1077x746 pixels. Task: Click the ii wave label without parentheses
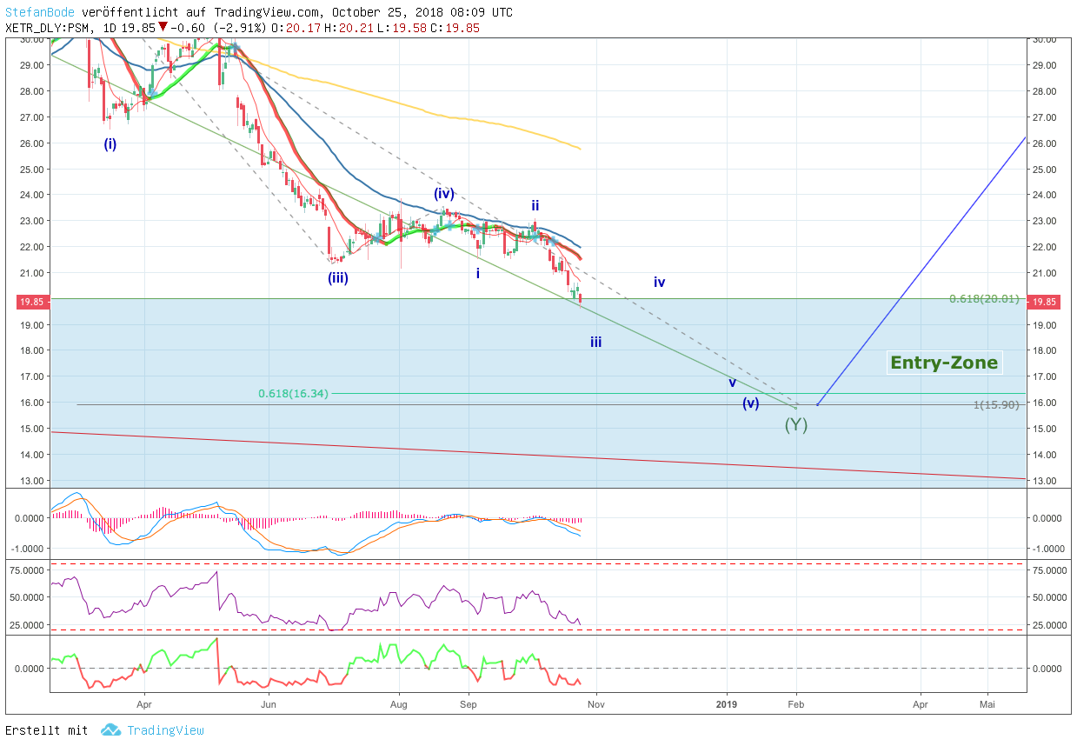click(x=535, y=206)
